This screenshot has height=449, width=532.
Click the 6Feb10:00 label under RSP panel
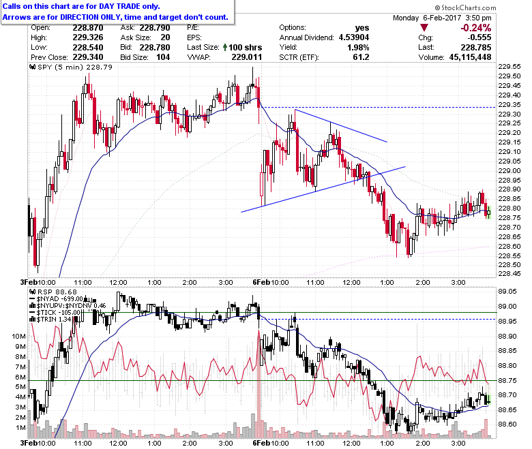271,443
